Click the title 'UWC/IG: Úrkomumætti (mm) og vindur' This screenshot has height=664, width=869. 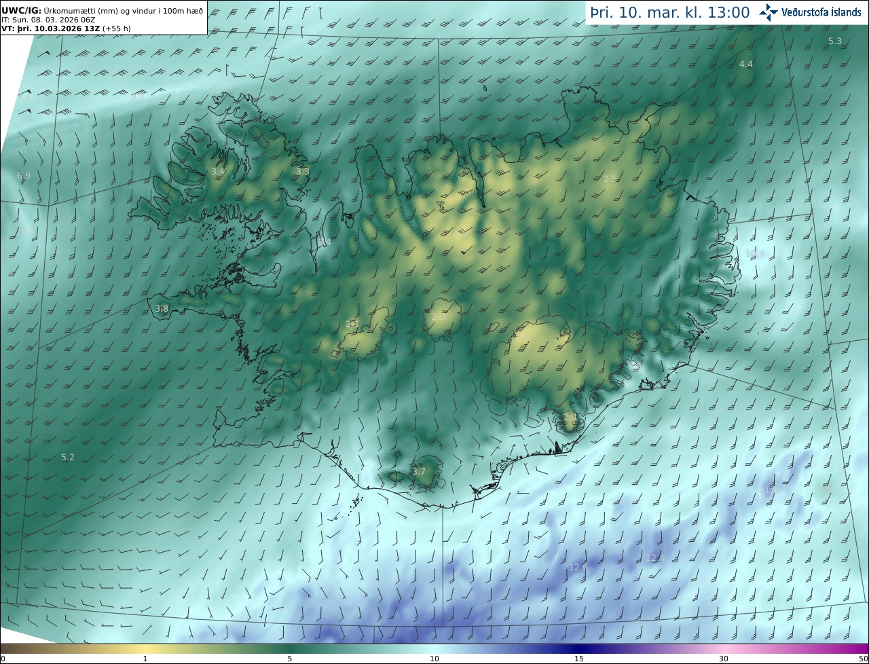pos(102,10)
